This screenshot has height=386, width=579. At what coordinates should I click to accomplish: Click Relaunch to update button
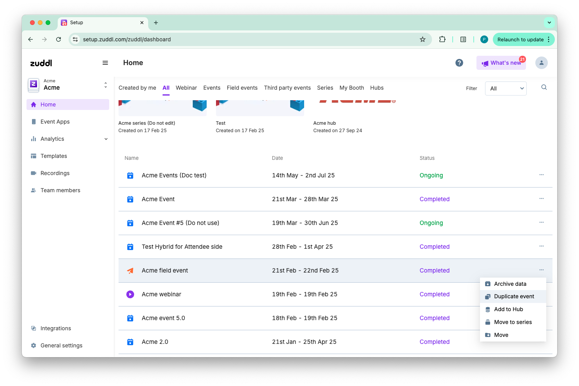(x=520, y=39)
